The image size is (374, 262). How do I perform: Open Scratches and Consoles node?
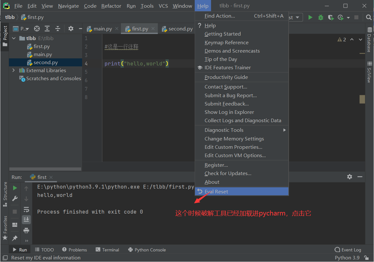[50, 79]
